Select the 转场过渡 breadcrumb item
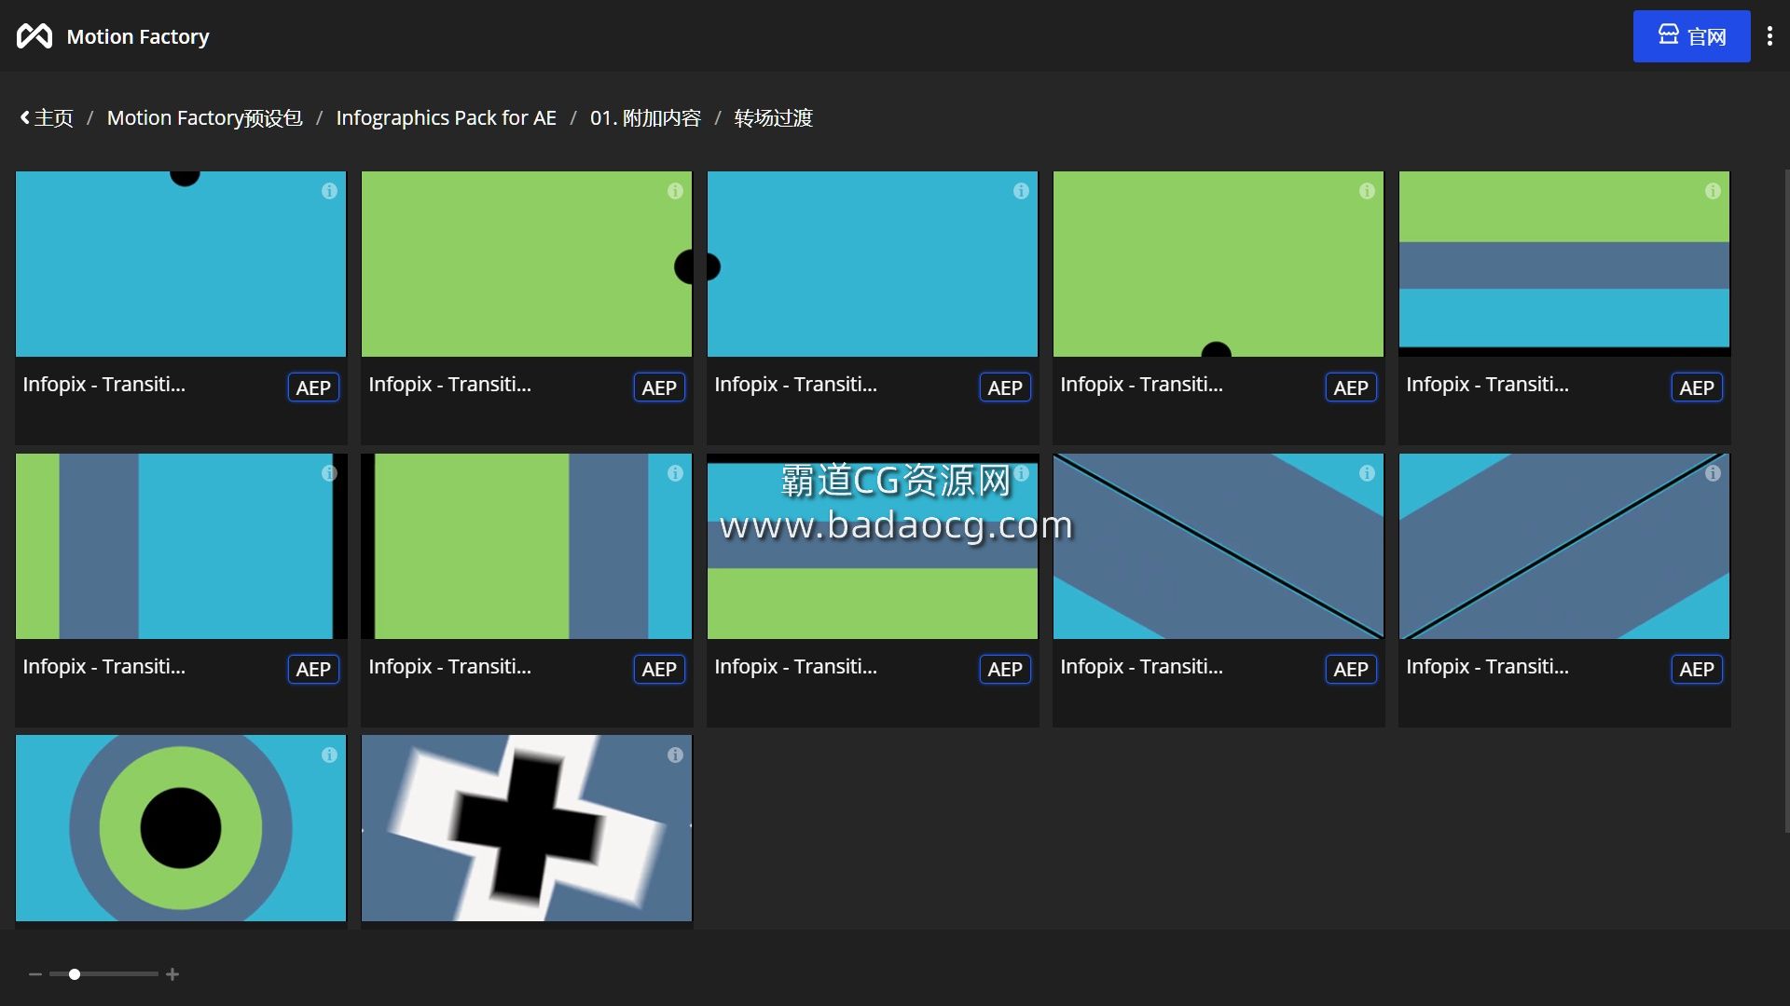 (x=773, y=118)
